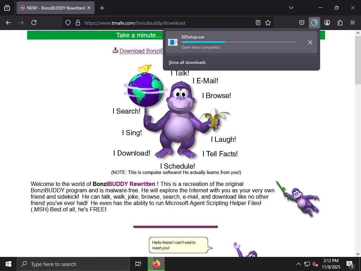Open the Windows Start menu

click(x=8, y=264)
